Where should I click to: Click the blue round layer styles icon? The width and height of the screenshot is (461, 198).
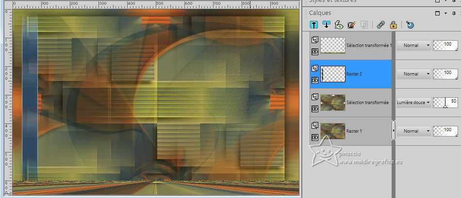tap(410, 25)
